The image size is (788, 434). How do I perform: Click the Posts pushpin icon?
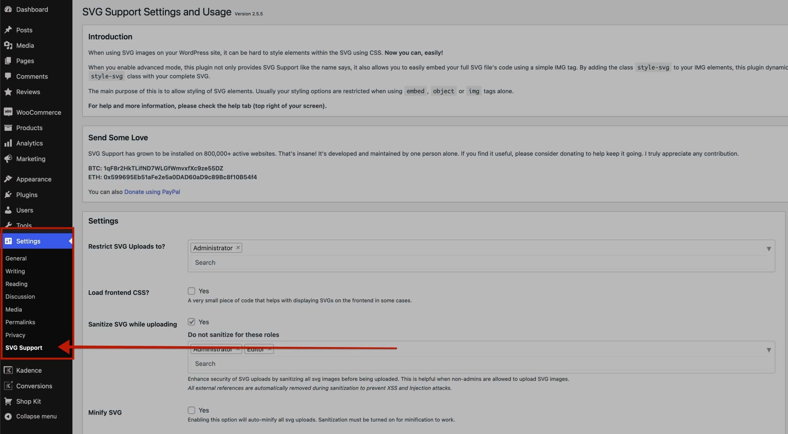(8, 30)
